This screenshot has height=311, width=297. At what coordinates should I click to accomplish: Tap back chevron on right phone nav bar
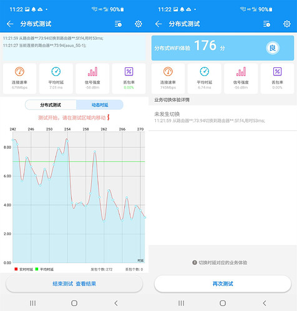coord(265,303)
